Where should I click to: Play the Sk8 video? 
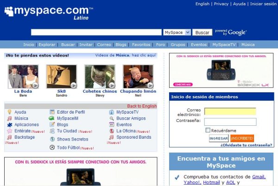click(62, 77)
